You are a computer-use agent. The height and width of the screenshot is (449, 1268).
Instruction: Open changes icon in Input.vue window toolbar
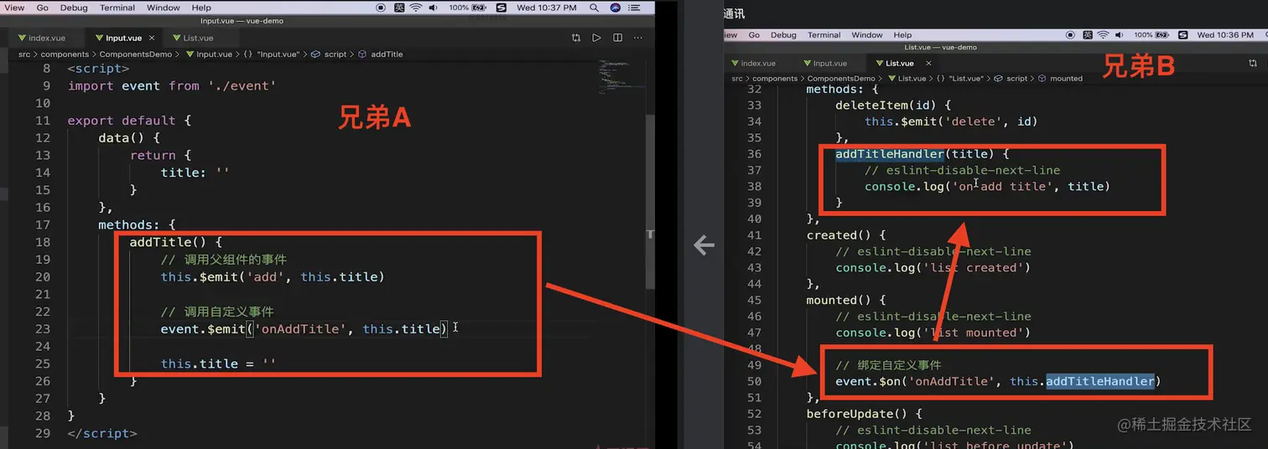point(576,38)
